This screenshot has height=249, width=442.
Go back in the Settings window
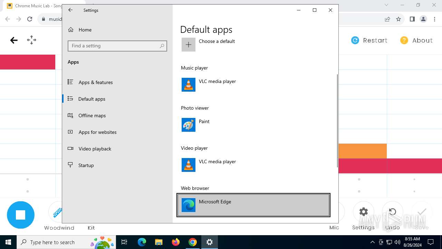(x=70, y=10)
